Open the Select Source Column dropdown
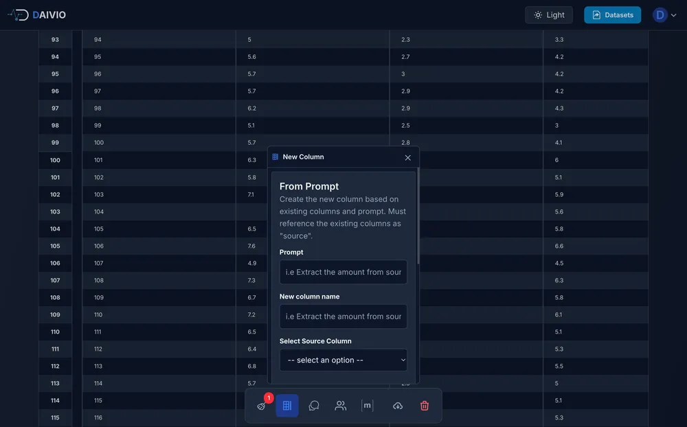Viewport: 687px width, 427px height. [x=343, y=360]
